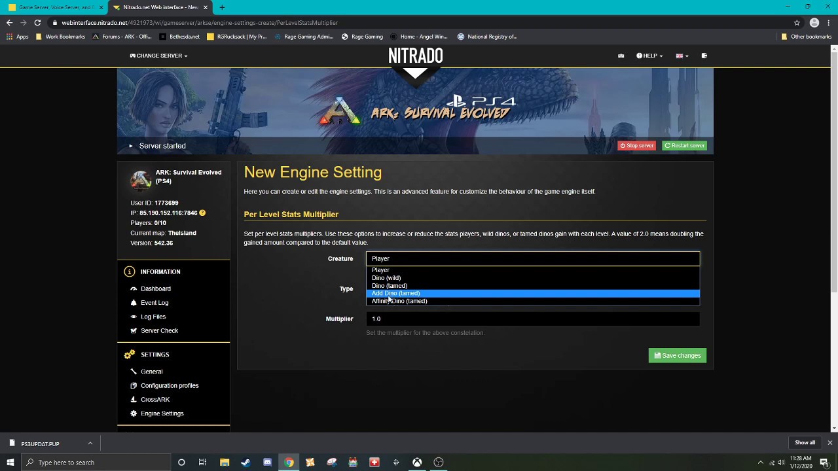
Task: Click Show all downloads button
Action: (x=805, y=443)
